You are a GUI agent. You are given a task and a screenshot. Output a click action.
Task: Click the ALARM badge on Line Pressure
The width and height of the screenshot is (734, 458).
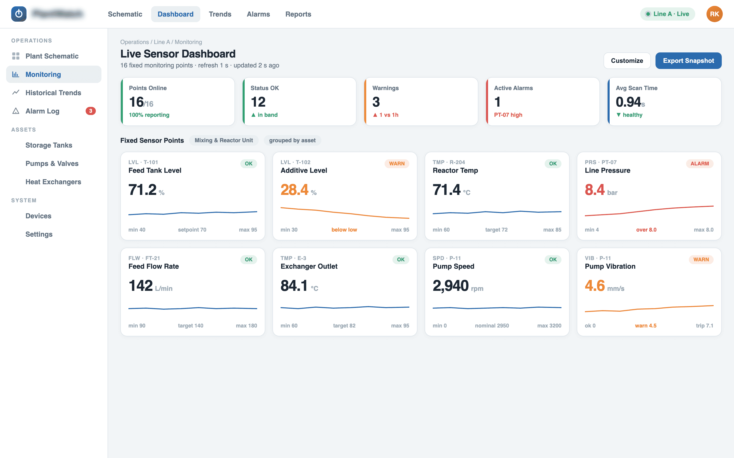point(699,164)
